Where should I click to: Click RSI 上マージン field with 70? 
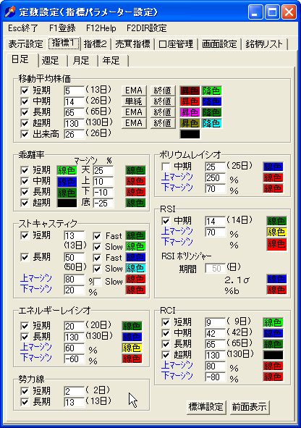tap(215, 232)
